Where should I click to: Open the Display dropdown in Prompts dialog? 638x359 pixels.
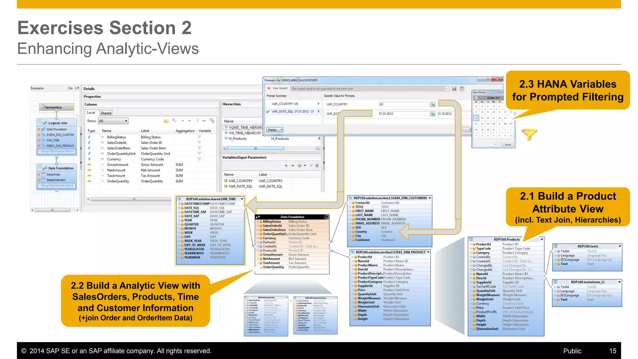(275, 130)
